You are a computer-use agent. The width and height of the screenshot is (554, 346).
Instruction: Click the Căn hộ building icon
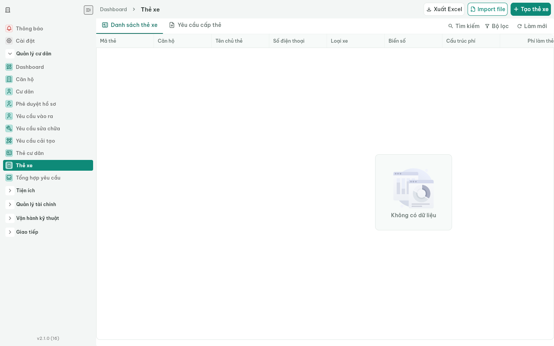9,79
